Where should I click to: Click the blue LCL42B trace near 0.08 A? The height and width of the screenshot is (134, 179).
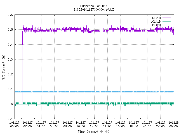(94, 92)
